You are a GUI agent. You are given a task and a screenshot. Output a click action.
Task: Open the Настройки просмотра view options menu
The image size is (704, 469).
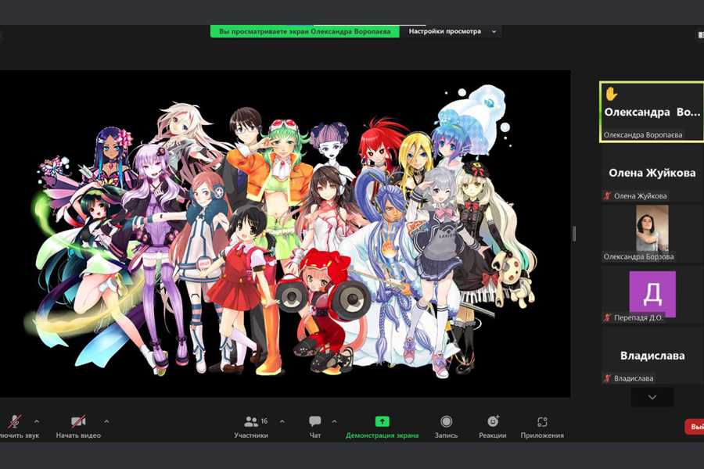(452, 31)
